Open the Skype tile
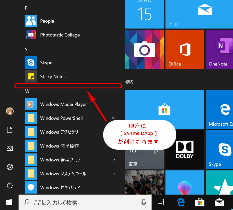The height and width of the screenshot is (210, 233). coord(219,150)
